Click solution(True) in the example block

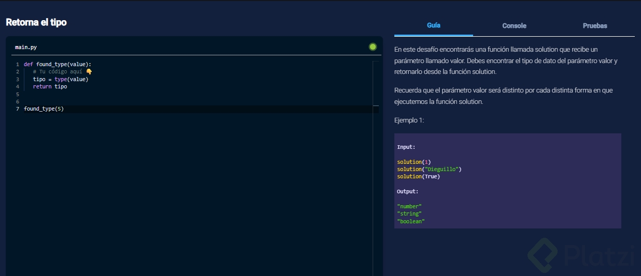tap(418, 176)
